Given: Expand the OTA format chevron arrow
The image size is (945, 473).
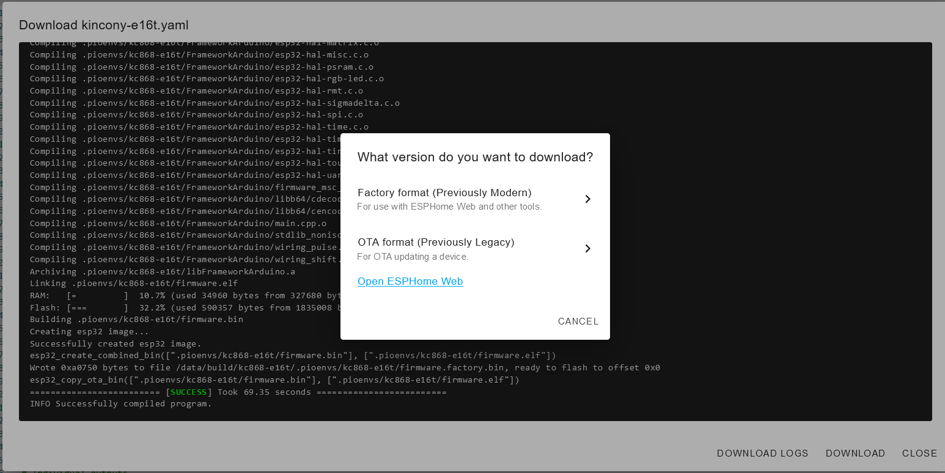Looking at the screenshot, I should point(587,249).
